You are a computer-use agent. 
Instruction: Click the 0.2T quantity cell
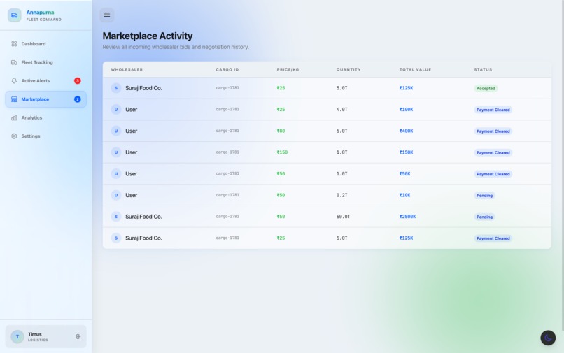341,195
